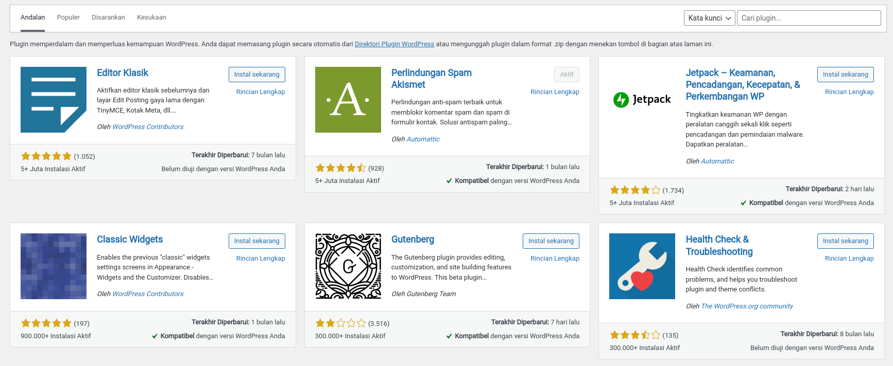Viewport: 893px width, 366px height.
Task: Click Classic Widgets compatibility checkmark icon
Action: pyautogui.click(x=154, y=336)
